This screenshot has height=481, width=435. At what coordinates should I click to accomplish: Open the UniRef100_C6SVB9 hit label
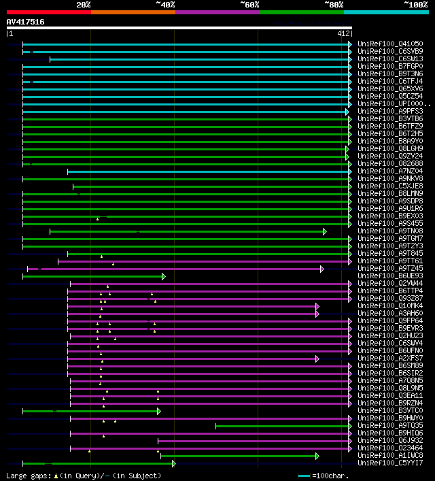click(x=390, y=51)
